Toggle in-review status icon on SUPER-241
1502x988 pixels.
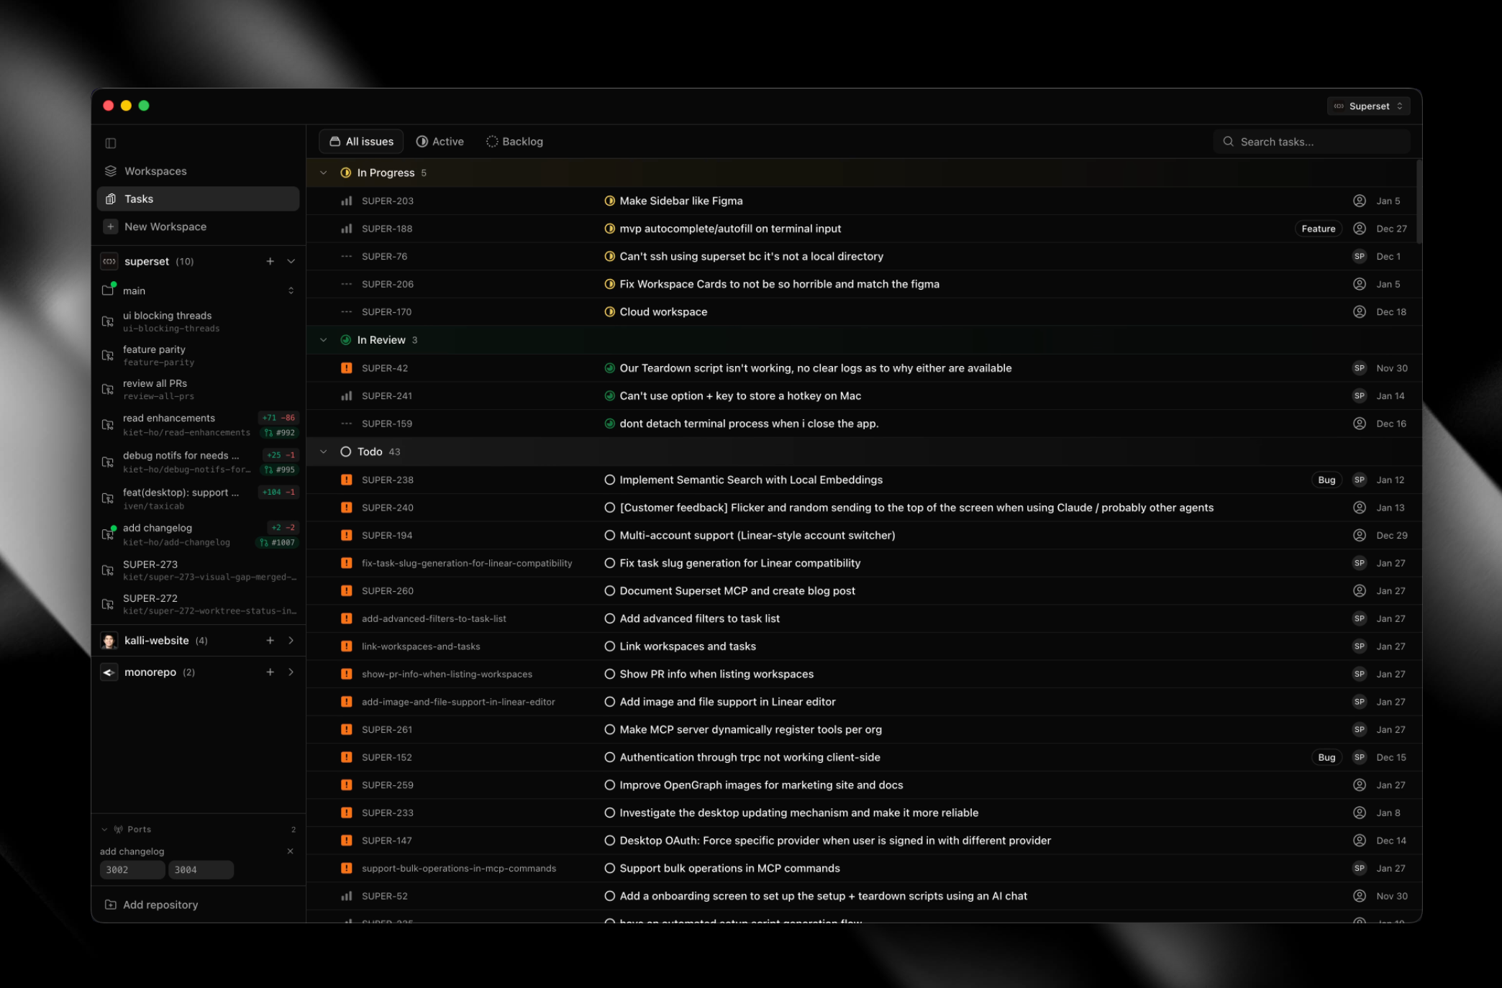pyautogui.click(x=609, y=395)
